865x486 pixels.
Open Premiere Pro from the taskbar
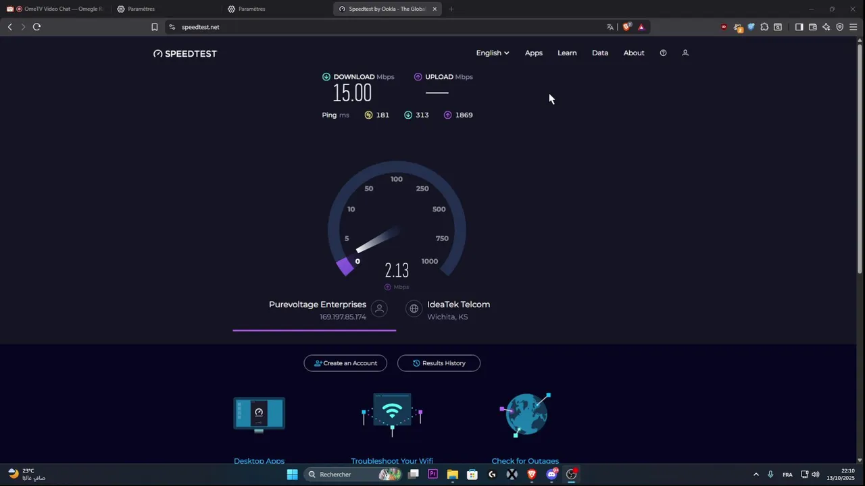pyautogui.click(x=432, y=475)
